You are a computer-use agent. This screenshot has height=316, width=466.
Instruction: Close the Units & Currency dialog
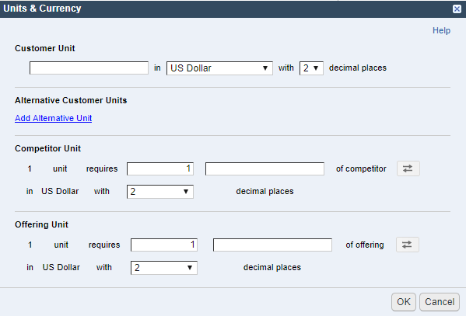tap(457, 9)
